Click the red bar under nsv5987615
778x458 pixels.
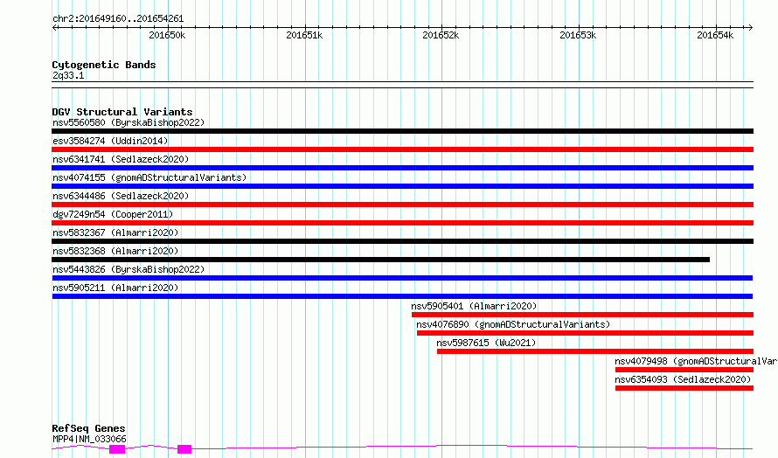point(595,351)
